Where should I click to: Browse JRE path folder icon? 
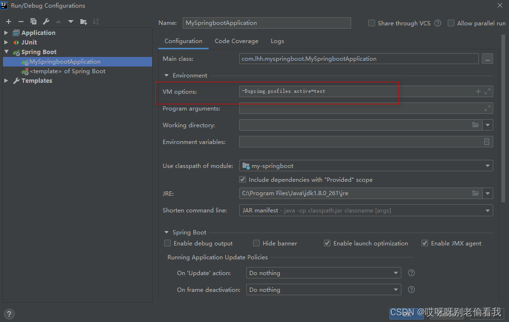click(x=476, y=193)
